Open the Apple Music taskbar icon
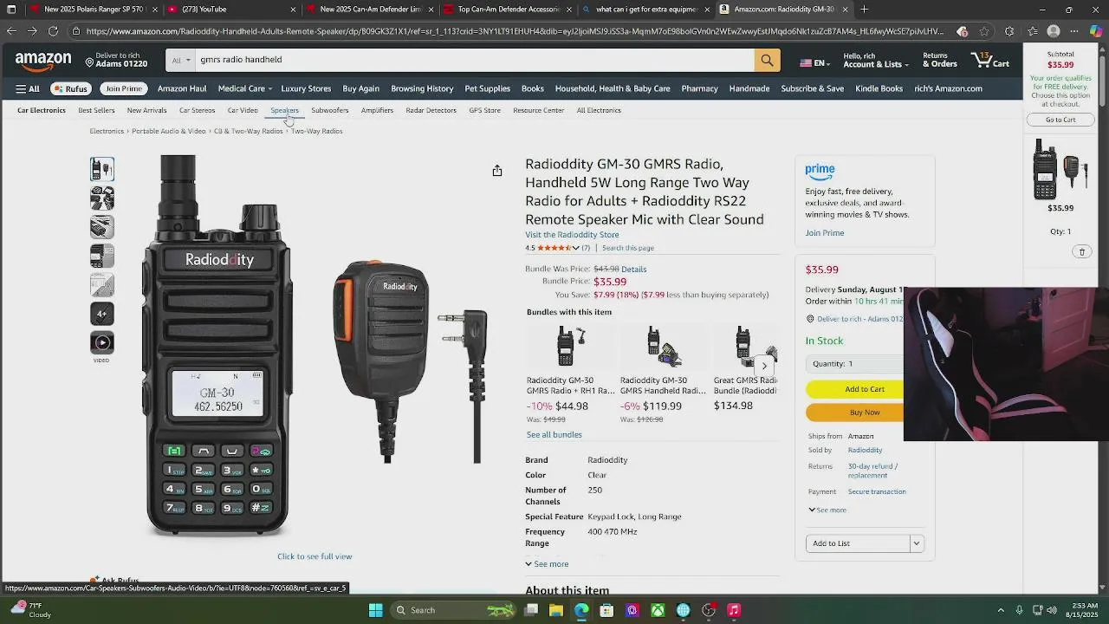This screenshot has height=624, width=1109. pyautogui.click(x=734, y=610)
